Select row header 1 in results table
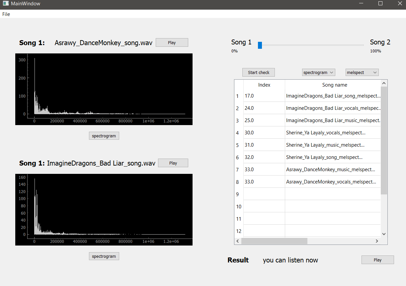Viewport: 406px width, 286px height. (239, 96)
